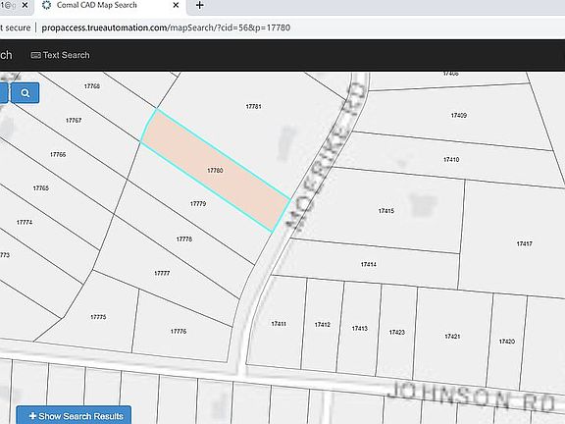Select parcel 17767 on the map
This screenshot has height=424, width=565.
click(74, 120)
